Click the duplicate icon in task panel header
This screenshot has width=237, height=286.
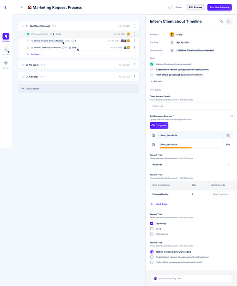(x=221, y=21)
